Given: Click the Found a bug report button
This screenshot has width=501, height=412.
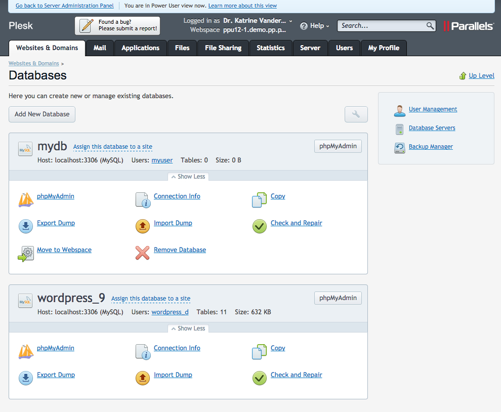Looking at the screenshot, I should click(117, 26).
